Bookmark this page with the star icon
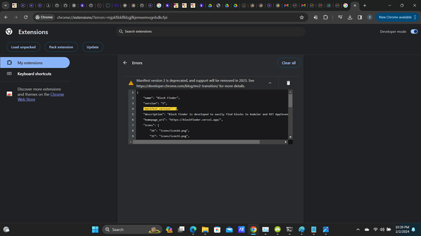The height and width of the screenshot is (236, 421). click(301, 18)
